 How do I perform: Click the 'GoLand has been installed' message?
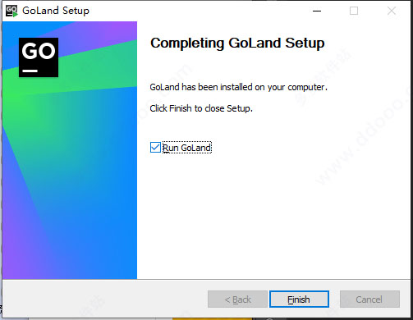click(238, 87)
